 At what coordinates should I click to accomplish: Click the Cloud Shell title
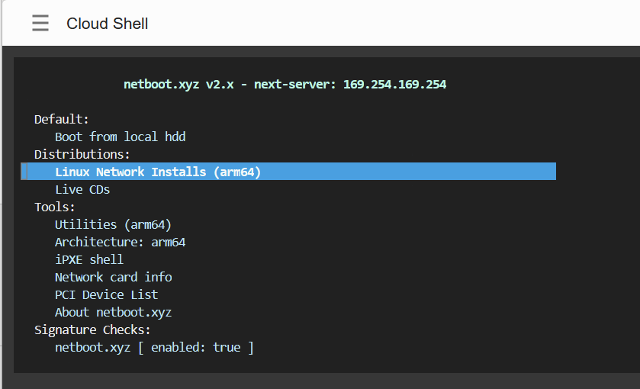[107, 24]
